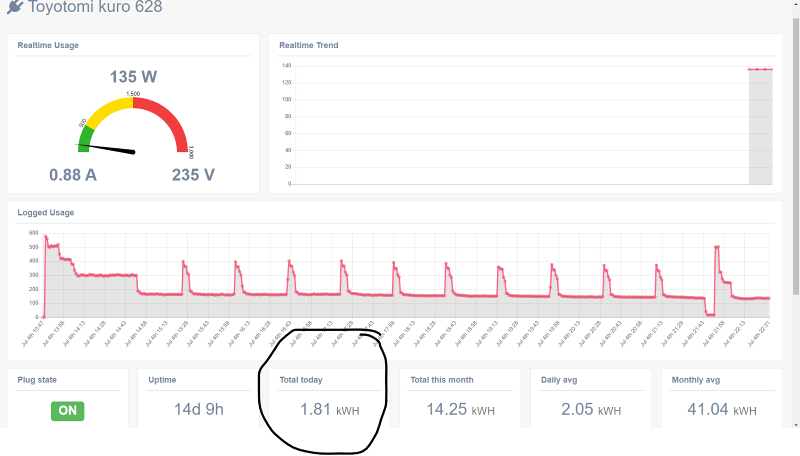This screenshot has width=800, height=456.
Task: Click the power gauge needle
Action: coord(105,148)
